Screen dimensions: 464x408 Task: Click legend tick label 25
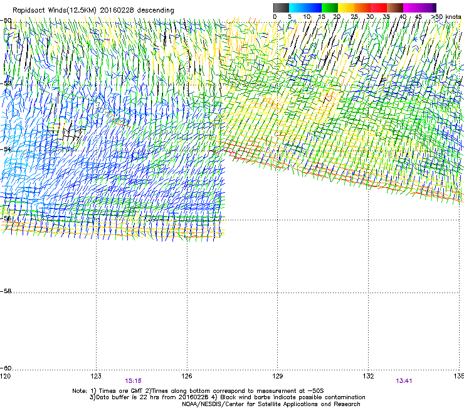tap(354, 17)
